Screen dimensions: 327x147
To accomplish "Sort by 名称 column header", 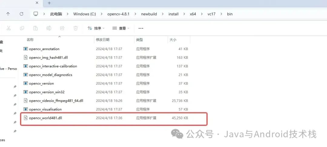I will pos(30,40).
